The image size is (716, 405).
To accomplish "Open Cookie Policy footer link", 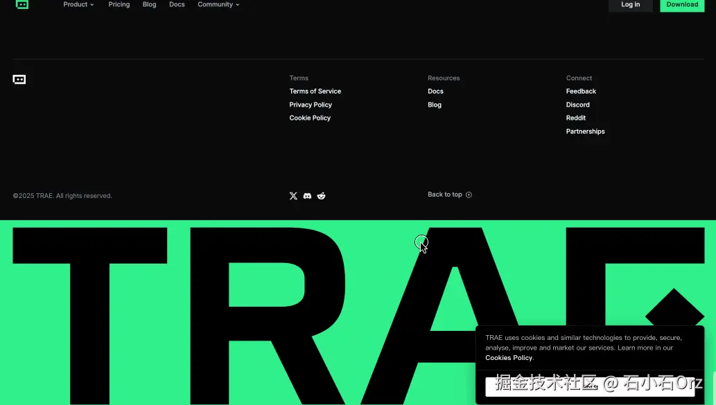I will [310, 118].
